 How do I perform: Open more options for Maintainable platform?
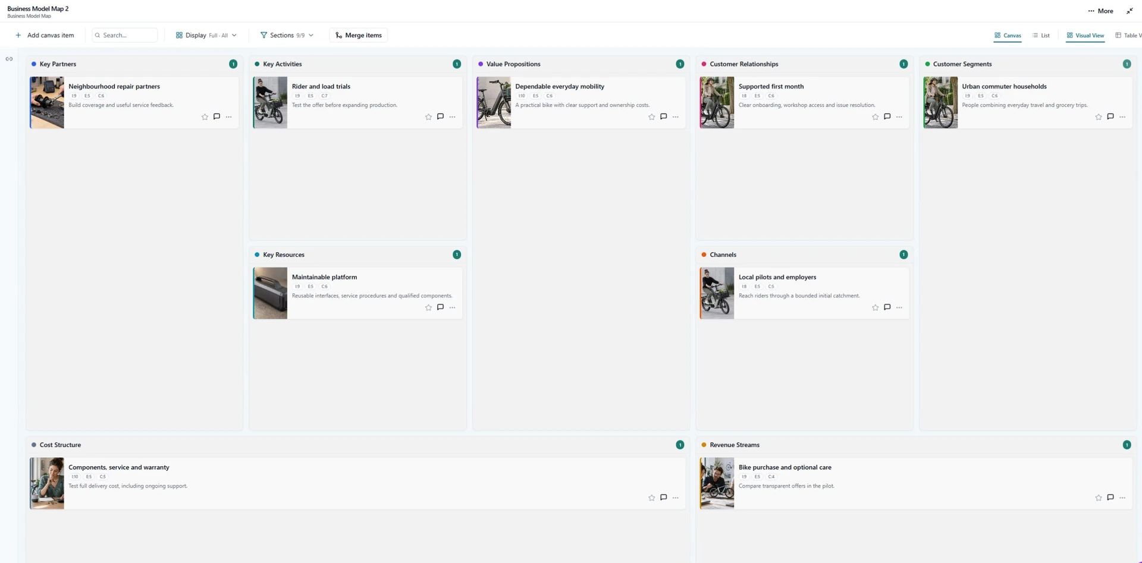click(452, 308)
